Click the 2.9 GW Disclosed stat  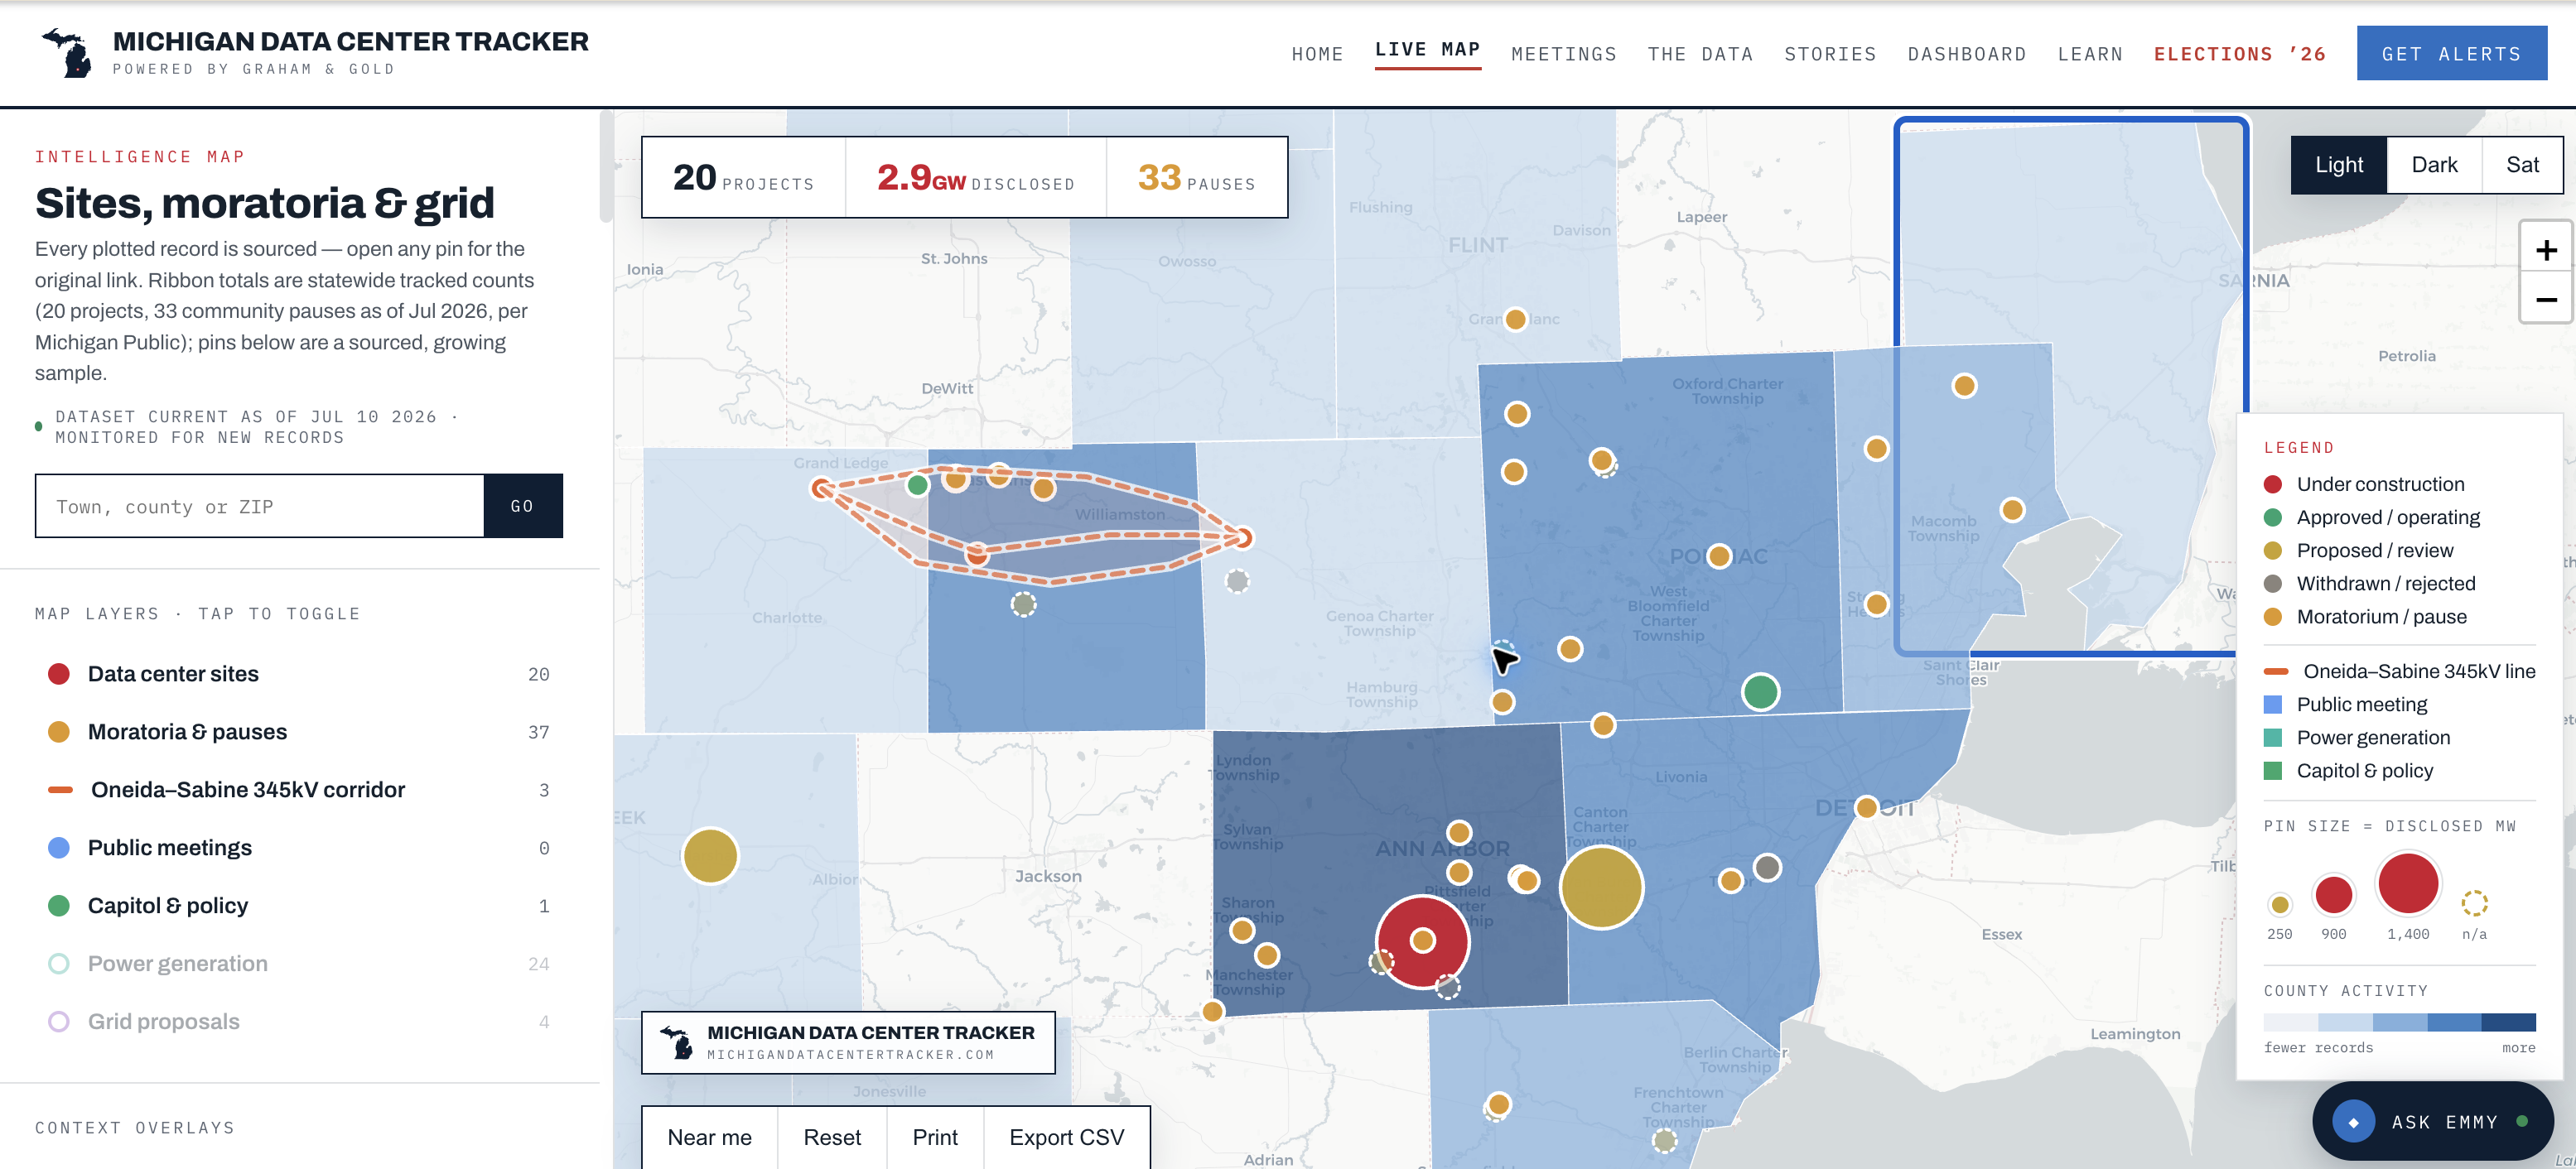(x=976, y=178)
